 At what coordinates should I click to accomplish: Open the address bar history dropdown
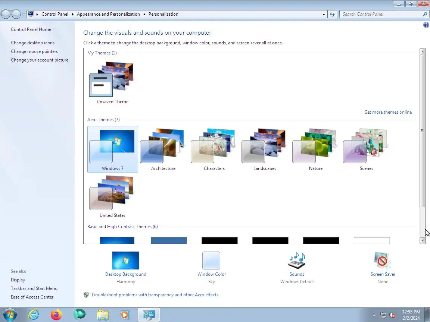324,14
